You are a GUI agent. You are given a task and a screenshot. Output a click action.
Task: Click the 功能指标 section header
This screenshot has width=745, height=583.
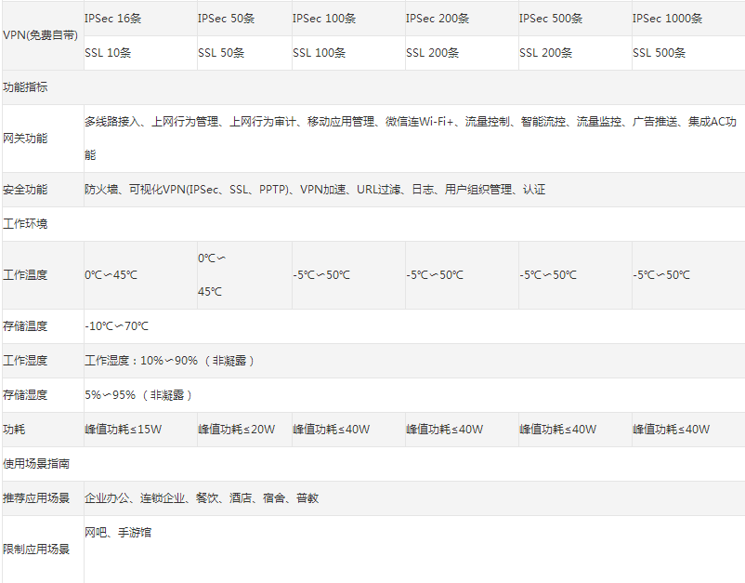pos(25,87)
